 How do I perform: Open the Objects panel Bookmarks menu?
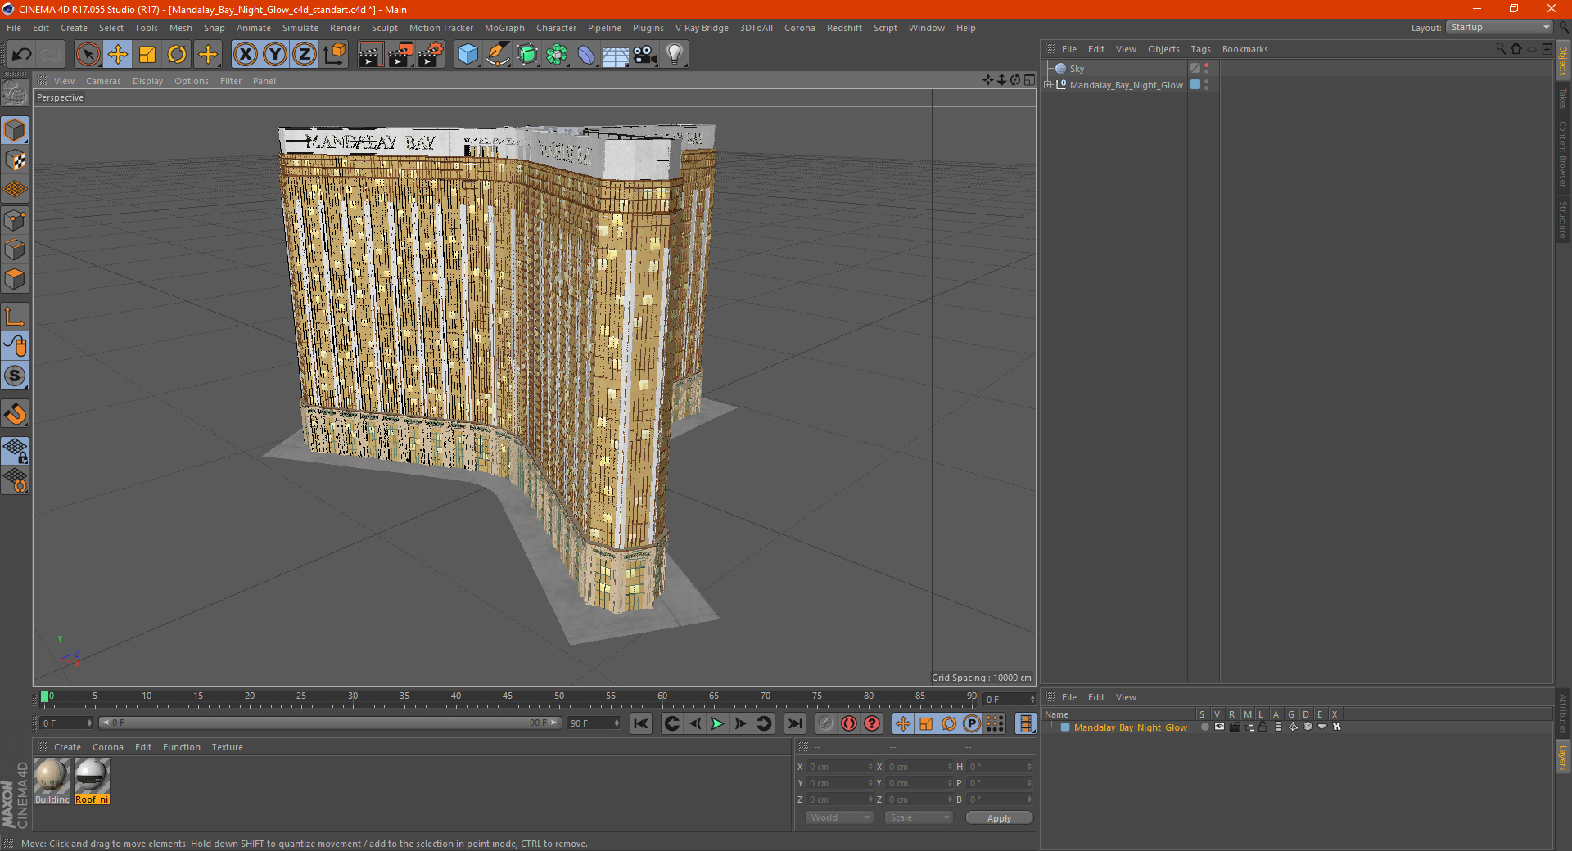coord(1244,49)
